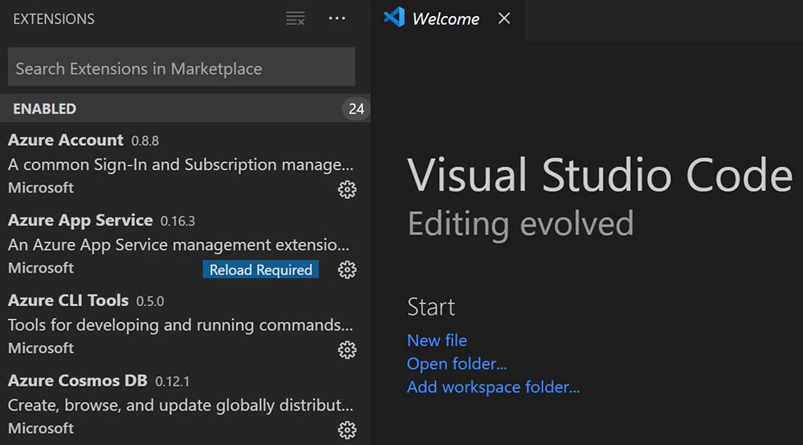Click the version 0.12.1 label
Screen dimensions: 803x445
coord(172,382)
